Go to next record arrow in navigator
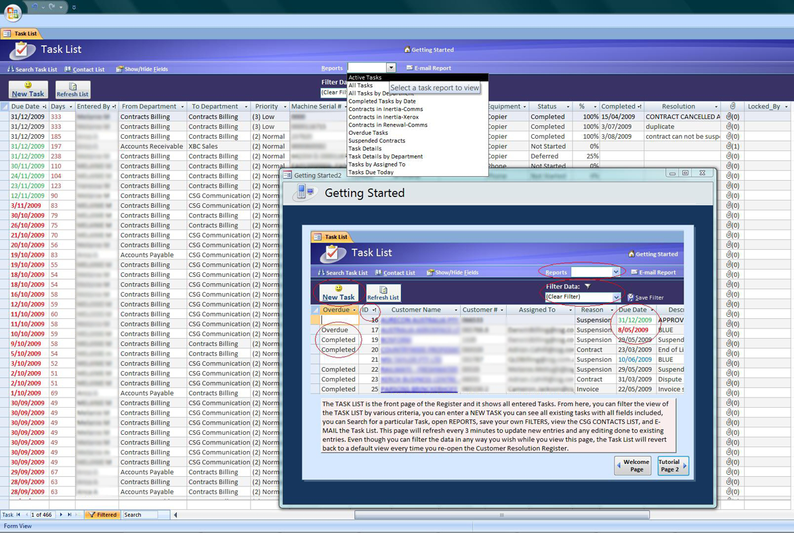 (61, 515)
